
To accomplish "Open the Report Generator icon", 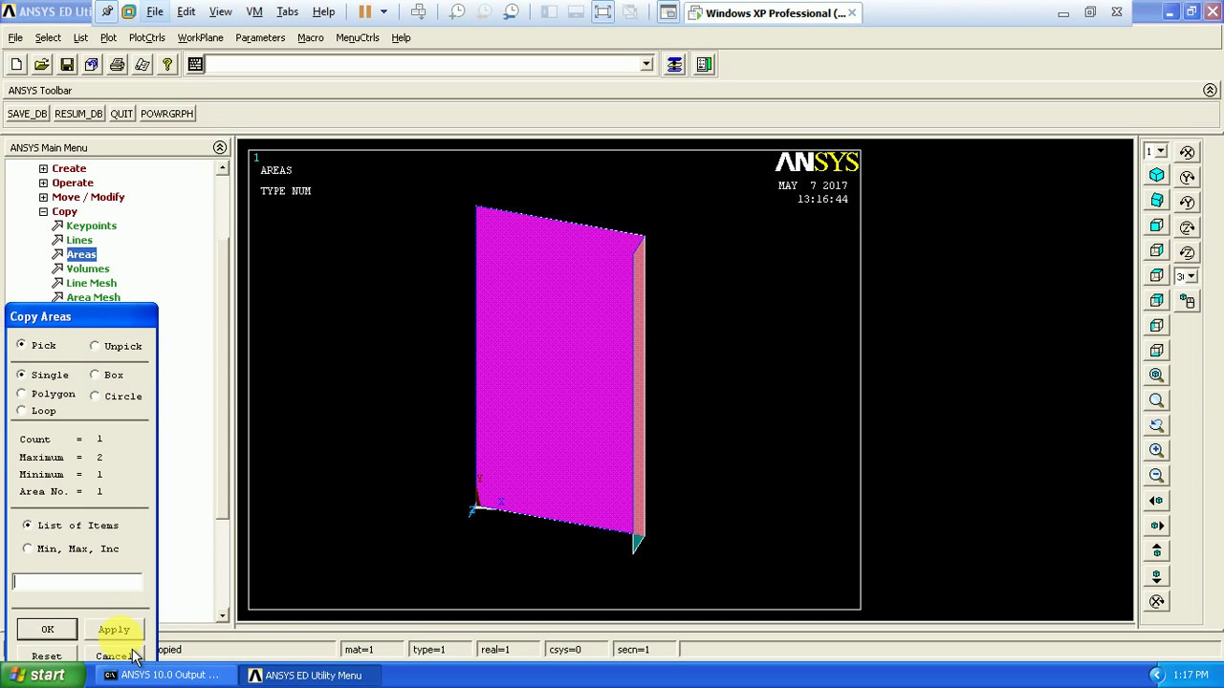I will coord(142,64).
